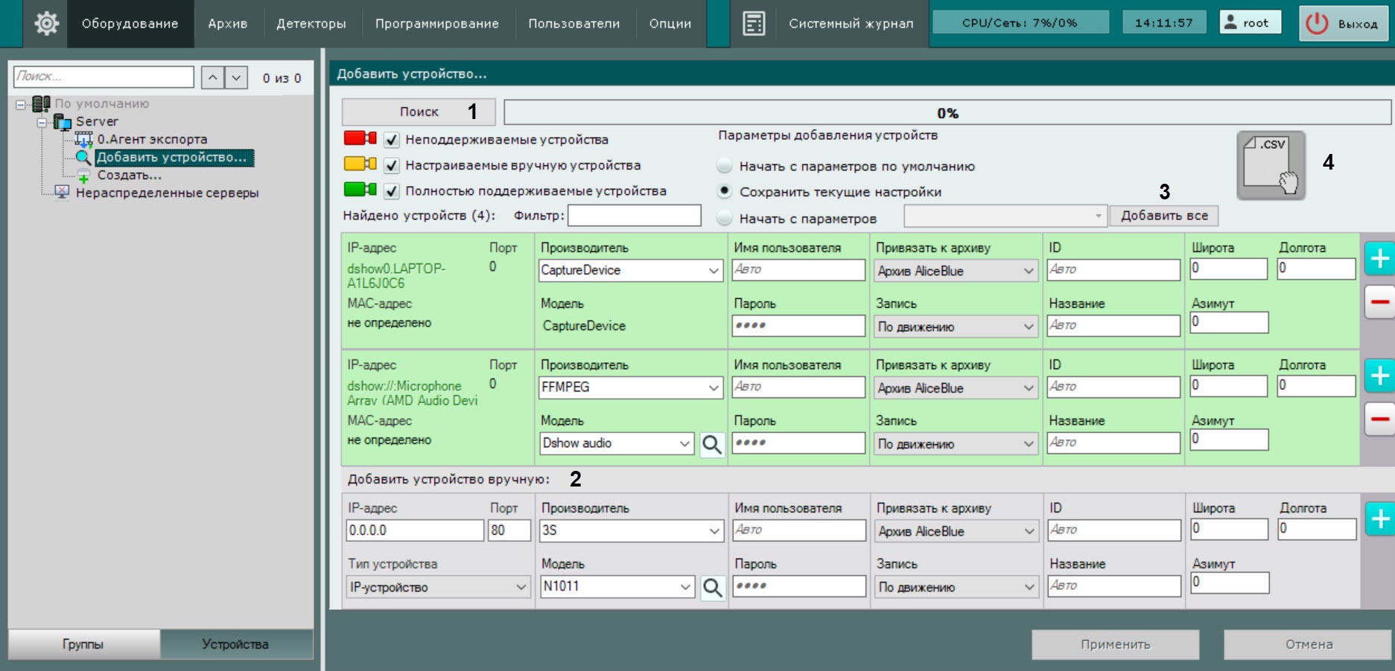The image size is (1395, 671).
Task: Click the Фильтр input field
Action: click(x=634, y=216)
